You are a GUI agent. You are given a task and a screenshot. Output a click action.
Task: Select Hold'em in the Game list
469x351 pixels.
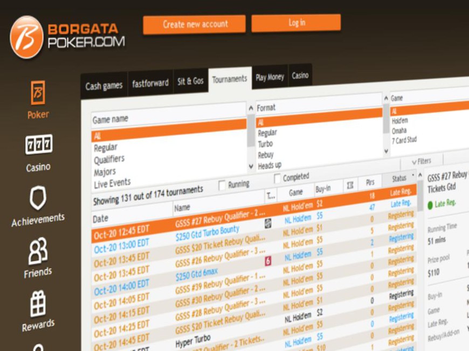point(400,121)
